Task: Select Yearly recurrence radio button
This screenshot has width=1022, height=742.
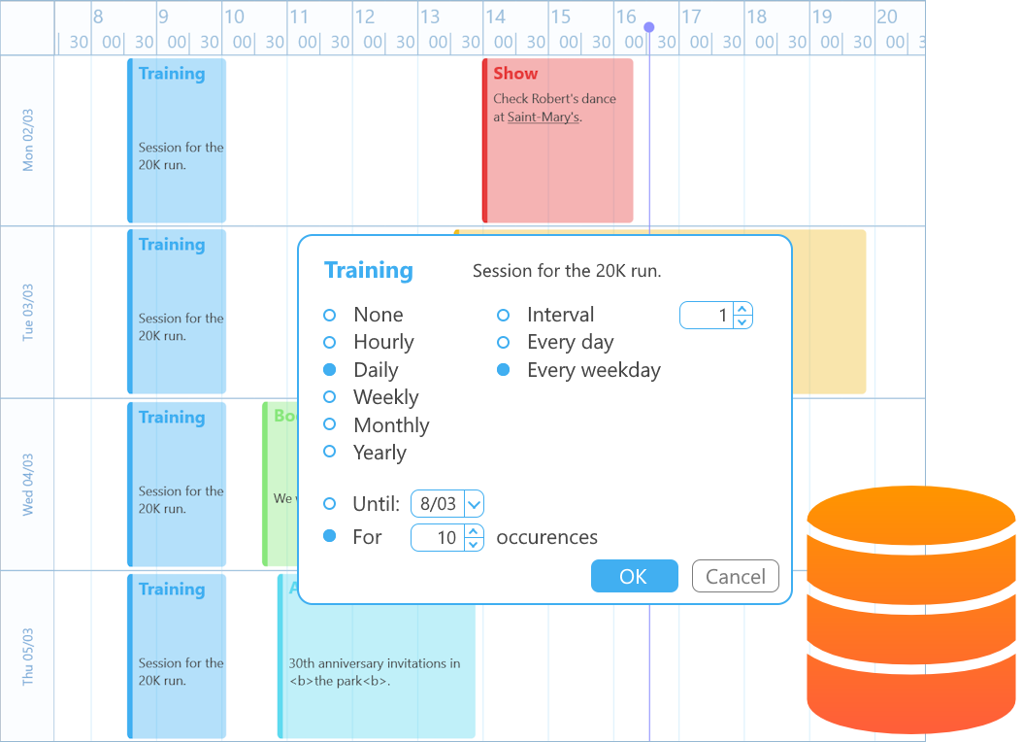Action: point(329,452)
